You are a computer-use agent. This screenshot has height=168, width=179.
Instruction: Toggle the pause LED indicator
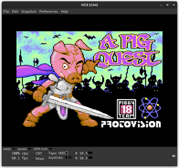[30, 149]
